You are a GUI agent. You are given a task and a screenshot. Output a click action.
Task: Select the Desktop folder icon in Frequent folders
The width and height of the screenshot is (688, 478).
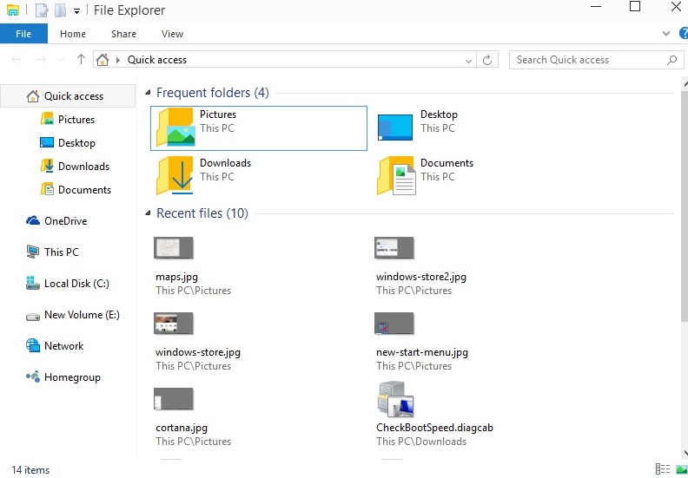point(395,127)
